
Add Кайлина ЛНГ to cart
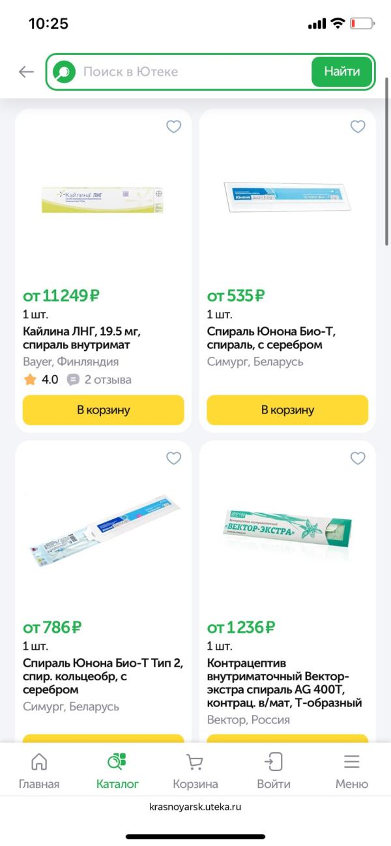[104, 410]
